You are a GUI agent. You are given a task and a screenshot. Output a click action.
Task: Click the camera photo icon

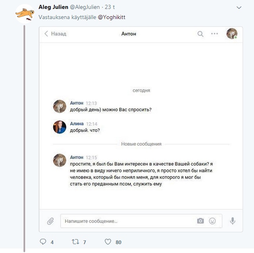coord(200,221)
